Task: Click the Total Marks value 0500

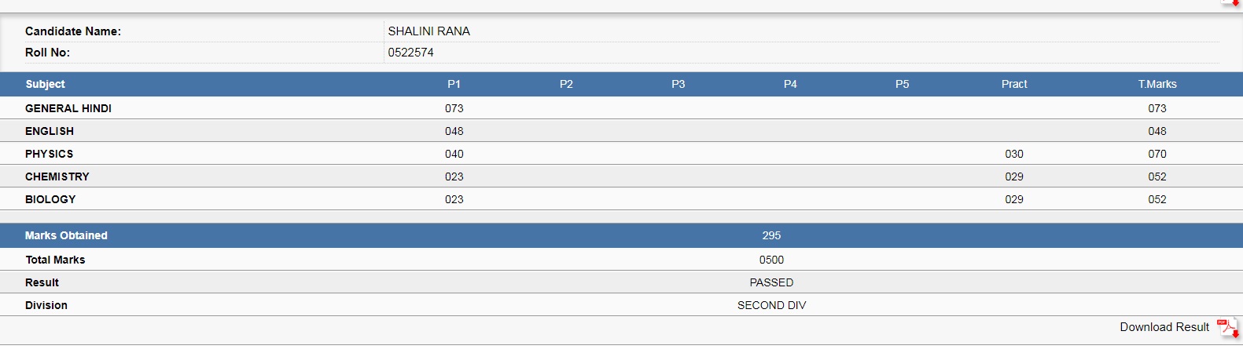Action: tap(771, 260)
